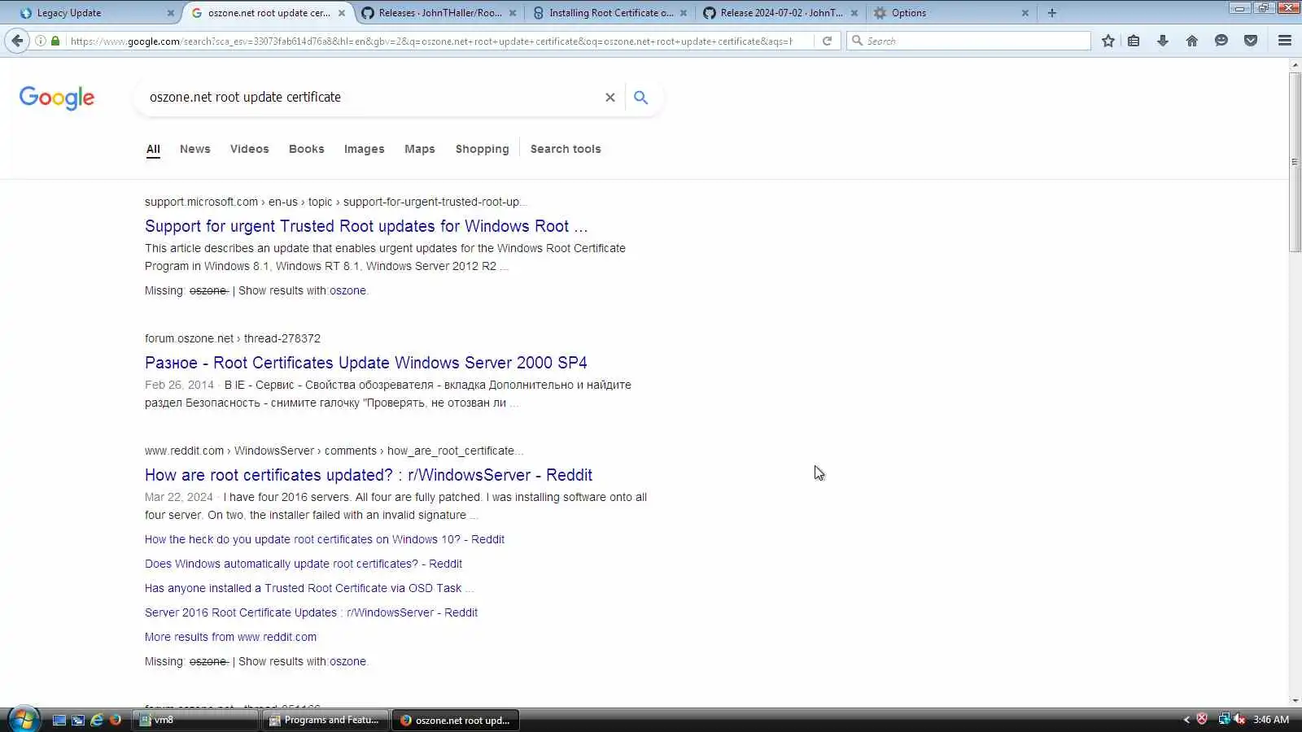The width and height of the screenshot is (1302, 732).
Task: Open the Downloads arrow panel
Action: [1163, 41]
